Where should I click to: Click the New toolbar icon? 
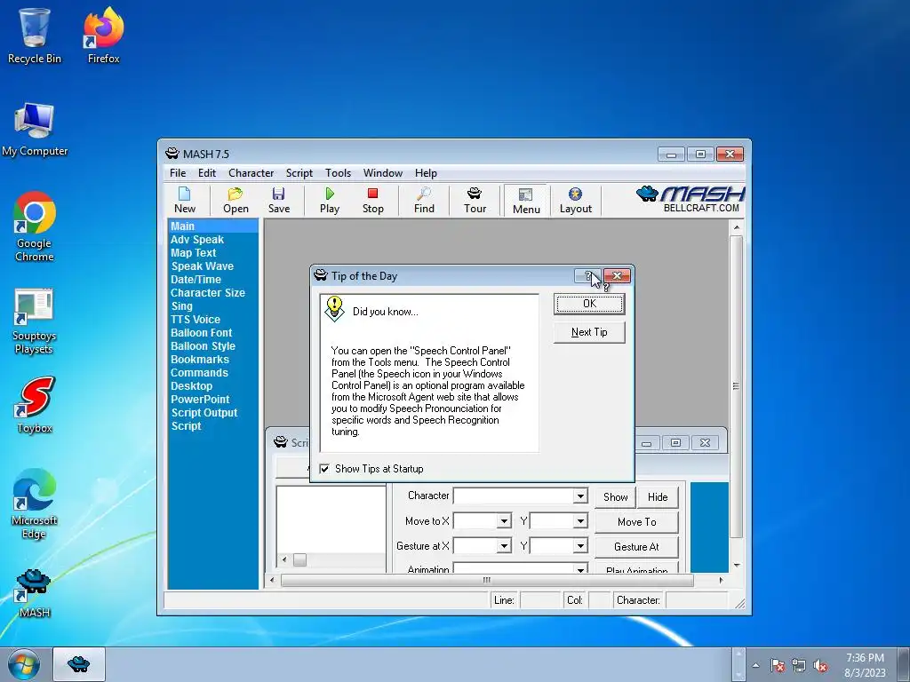tap(185, 200)
